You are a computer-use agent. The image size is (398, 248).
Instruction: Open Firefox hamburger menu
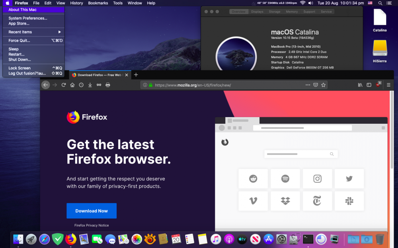coord(388,85)
